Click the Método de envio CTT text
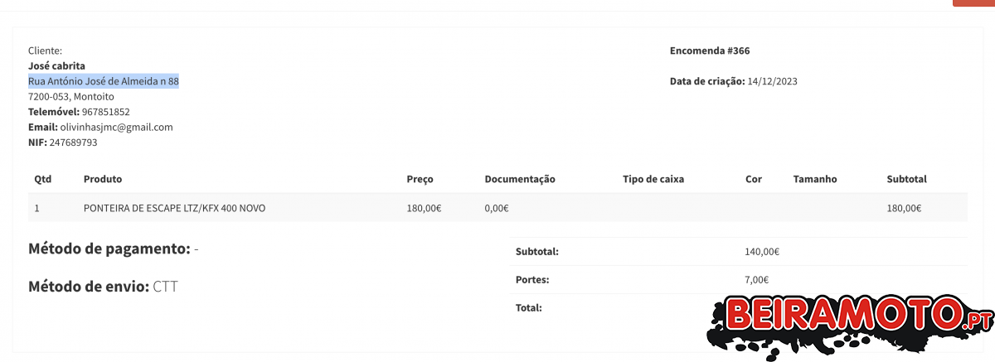Viewport: 995px width, 362px height. [103, 287]
